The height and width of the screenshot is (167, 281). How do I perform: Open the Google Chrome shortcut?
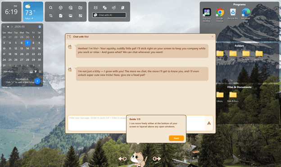[x=220, y=15]
